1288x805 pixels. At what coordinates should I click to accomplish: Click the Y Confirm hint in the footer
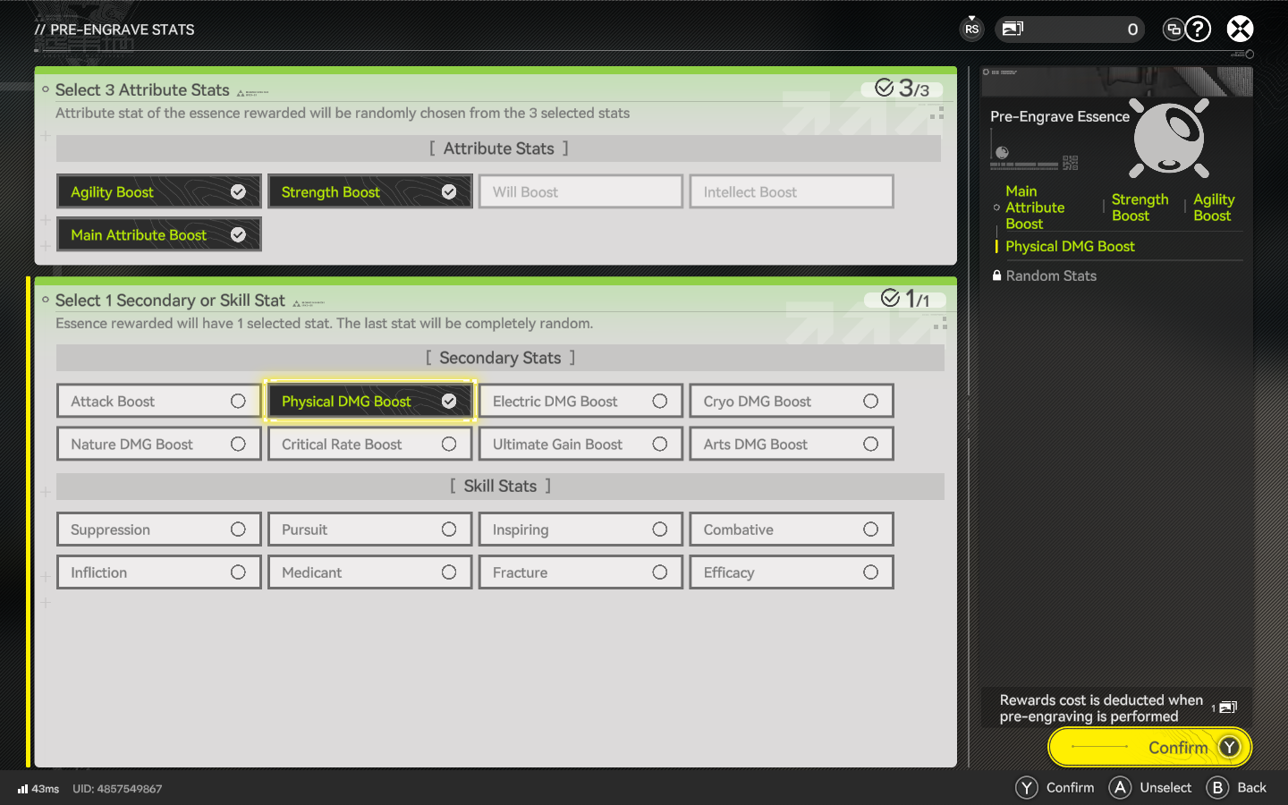pos(1055,787)
